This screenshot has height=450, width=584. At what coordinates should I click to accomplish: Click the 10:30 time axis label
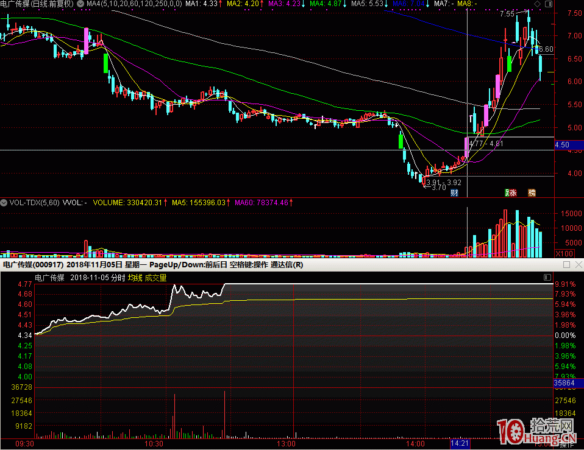pyautogui.click(x=154, y=444)
